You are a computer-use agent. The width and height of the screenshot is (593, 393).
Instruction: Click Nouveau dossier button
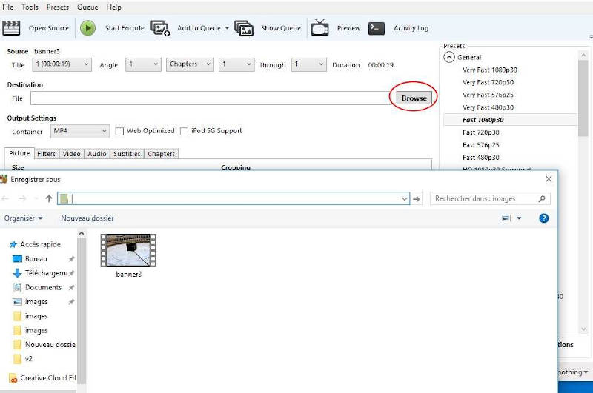tap(87, 218)
